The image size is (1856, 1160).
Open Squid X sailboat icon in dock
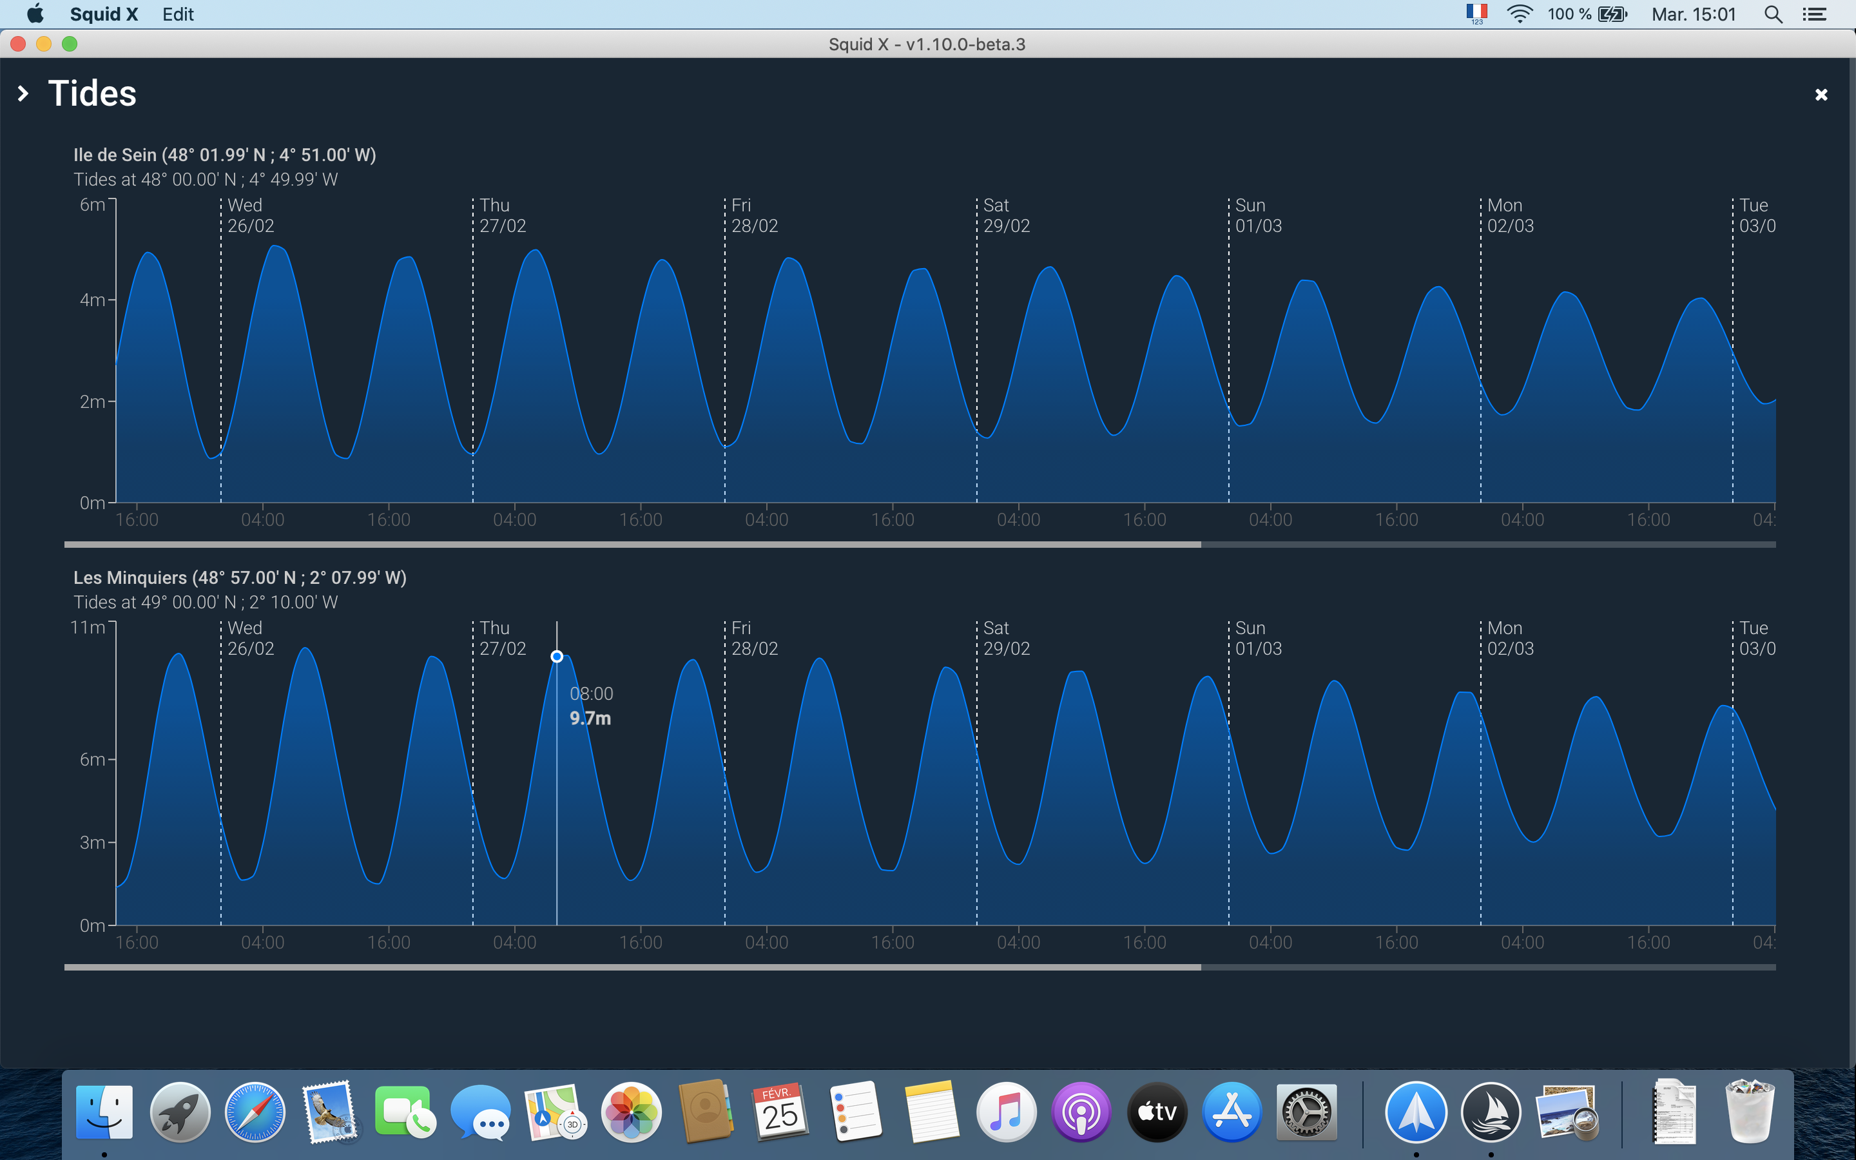(x=1490, y=1112)
